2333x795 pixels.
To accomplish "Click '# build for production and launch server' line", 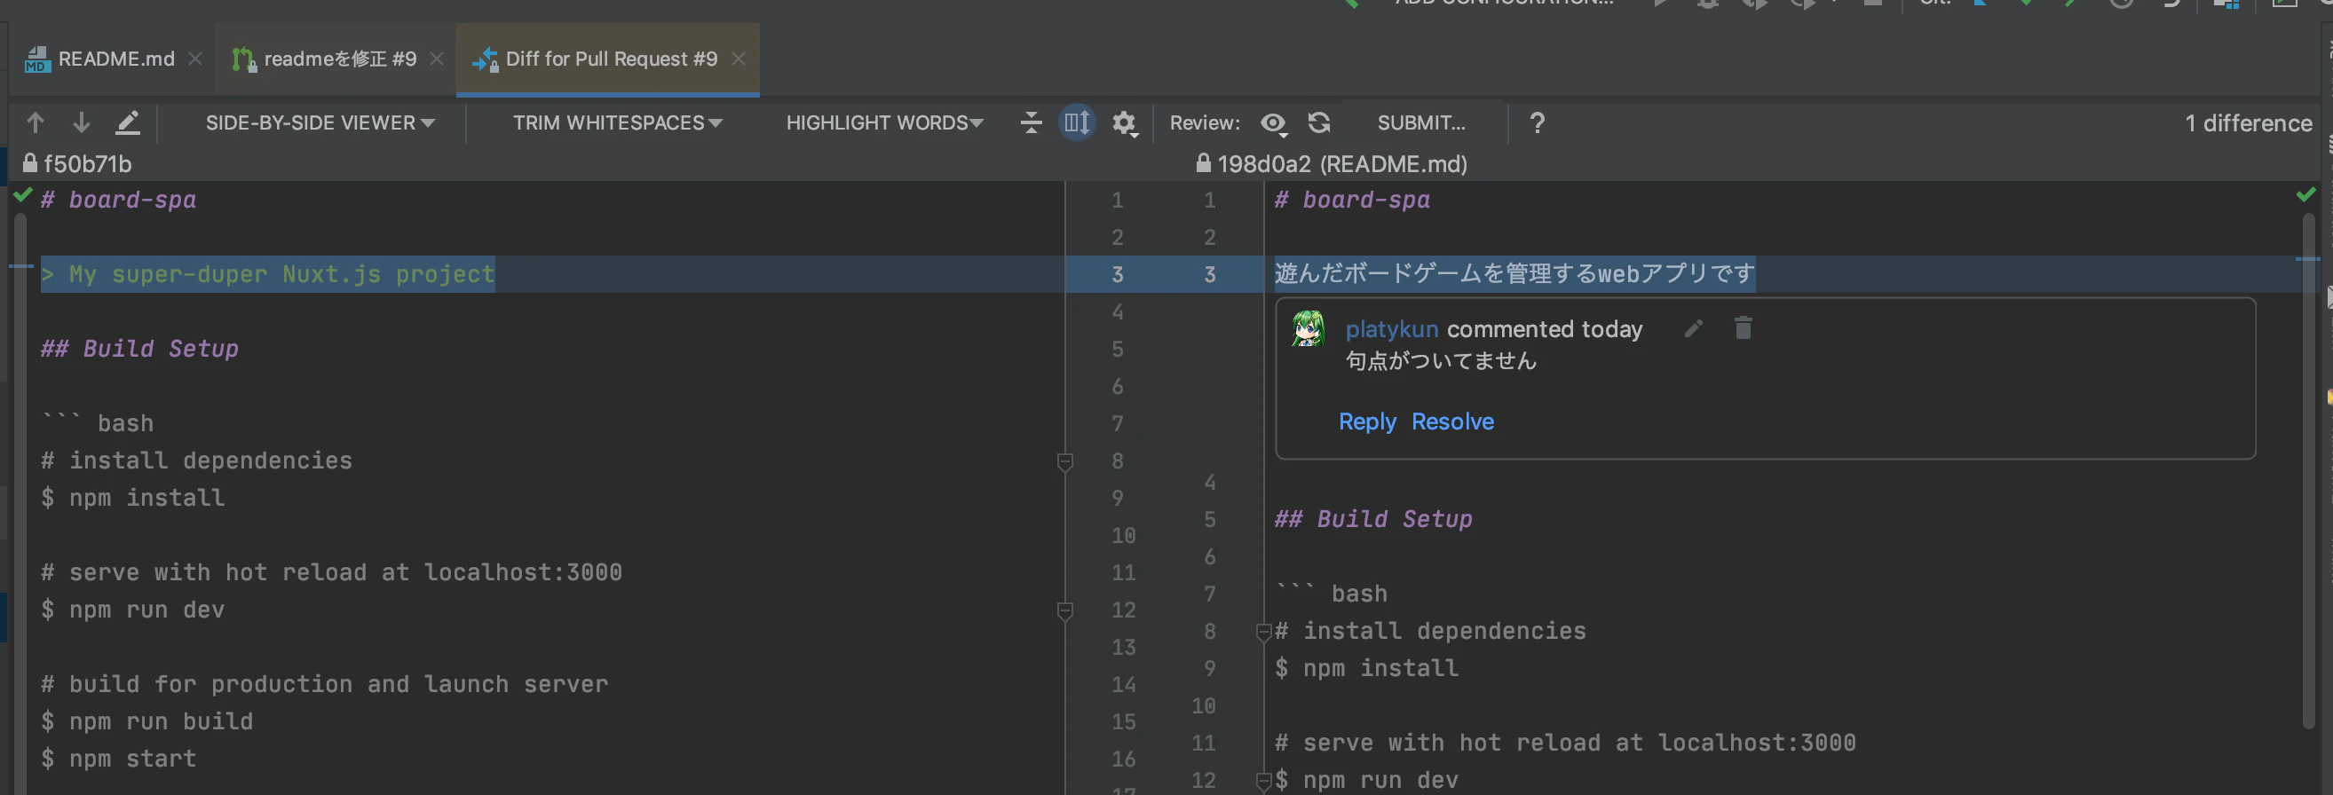I will 324,684.
